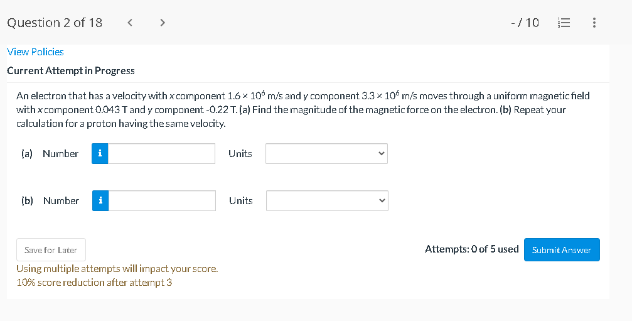Focus the Number input for part (a)

161,154
